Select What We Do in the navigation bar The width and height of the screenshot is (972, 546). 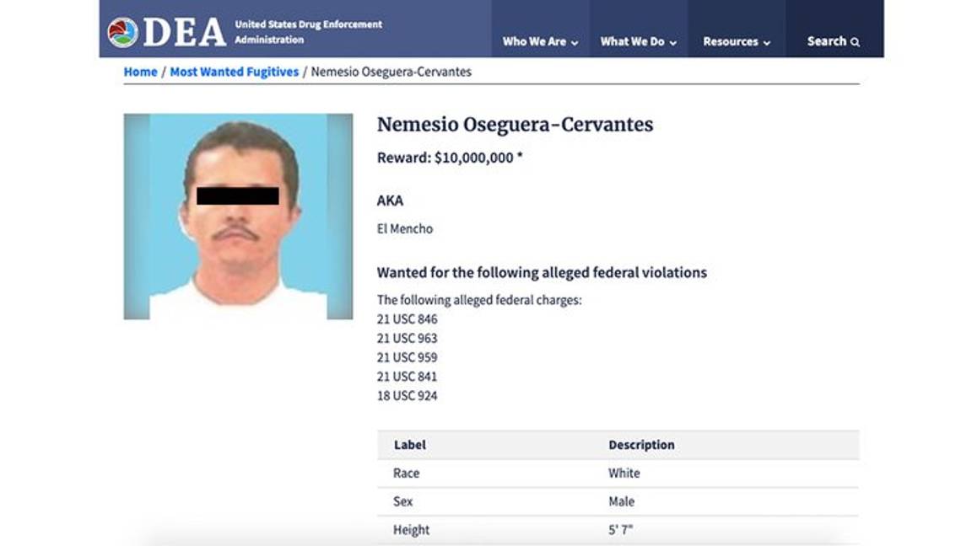[632, 40]
